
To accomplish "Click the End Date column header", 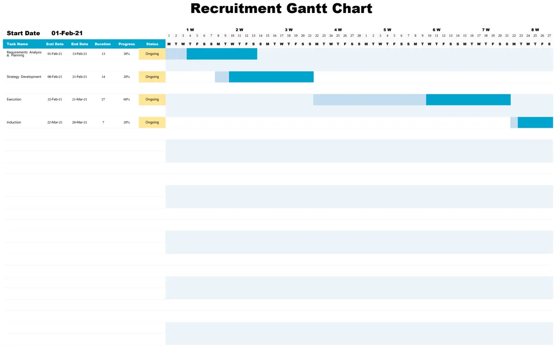I will point(80,44).
